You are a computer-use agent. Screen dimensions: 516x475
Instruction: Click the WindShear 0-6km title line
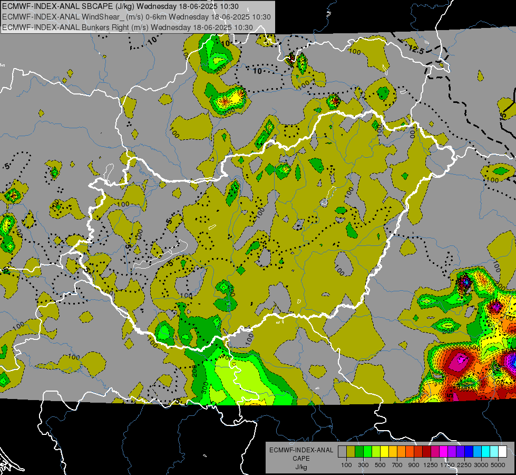(136, 17)
